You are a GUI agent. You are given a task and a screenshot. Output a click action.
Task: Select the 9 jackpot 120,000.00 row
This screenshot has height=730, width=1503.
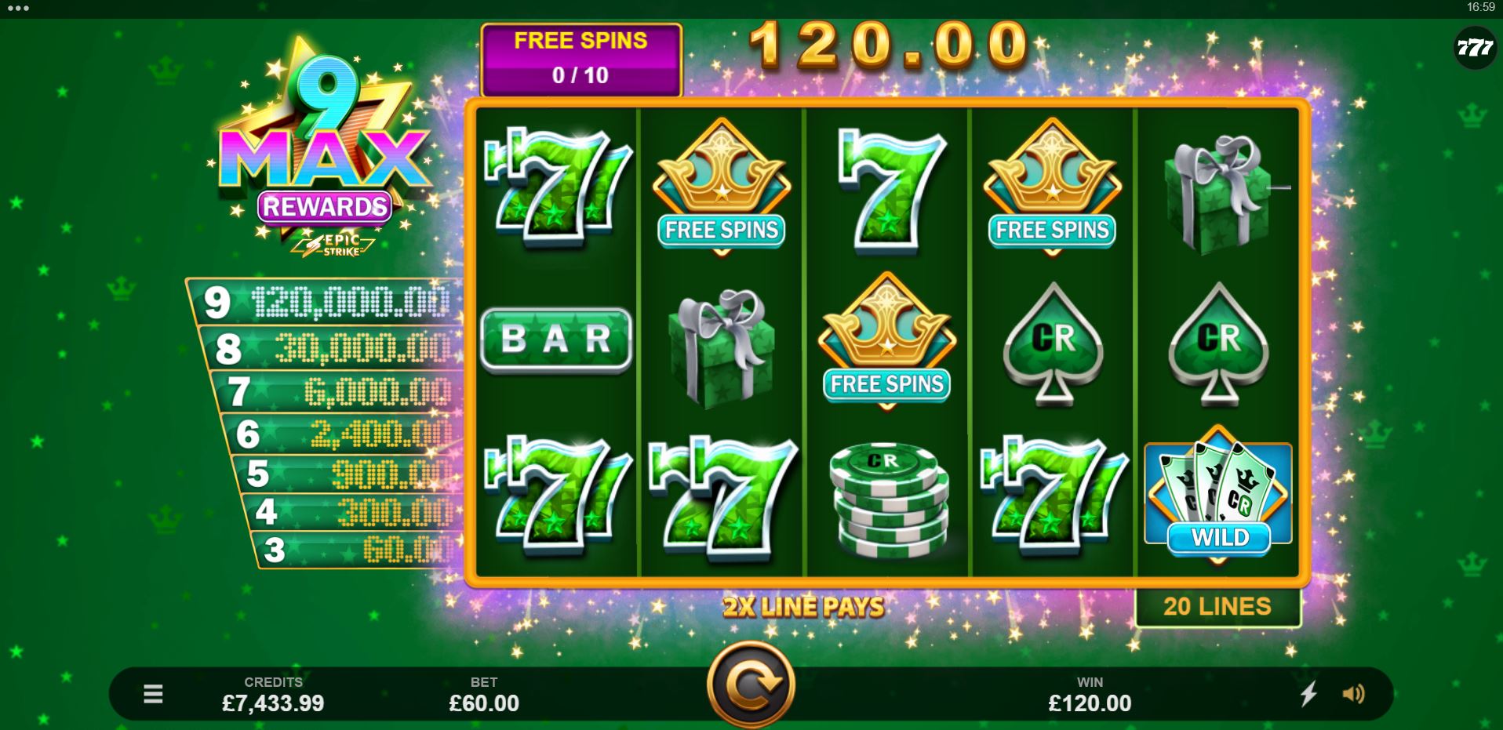click(x=323, y=301)
